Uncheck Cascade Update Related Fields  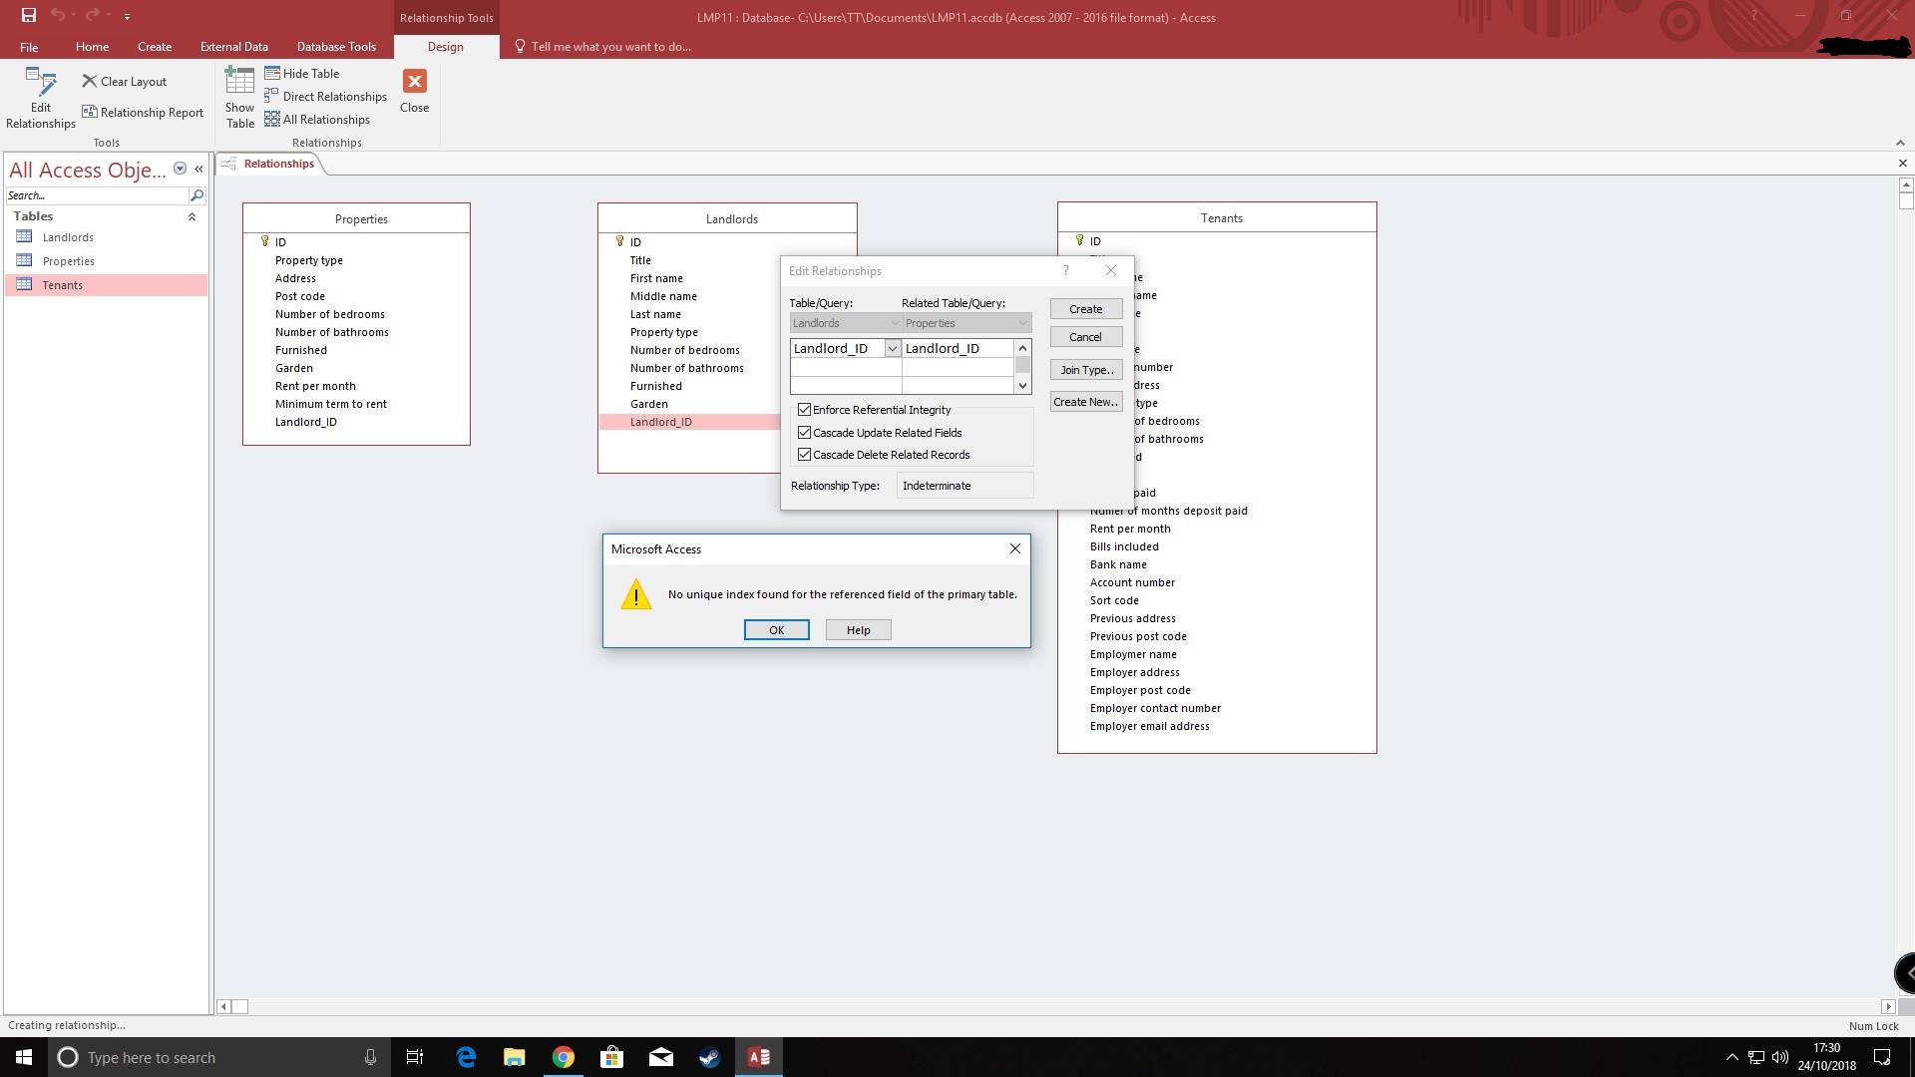(x=804, y=433)
